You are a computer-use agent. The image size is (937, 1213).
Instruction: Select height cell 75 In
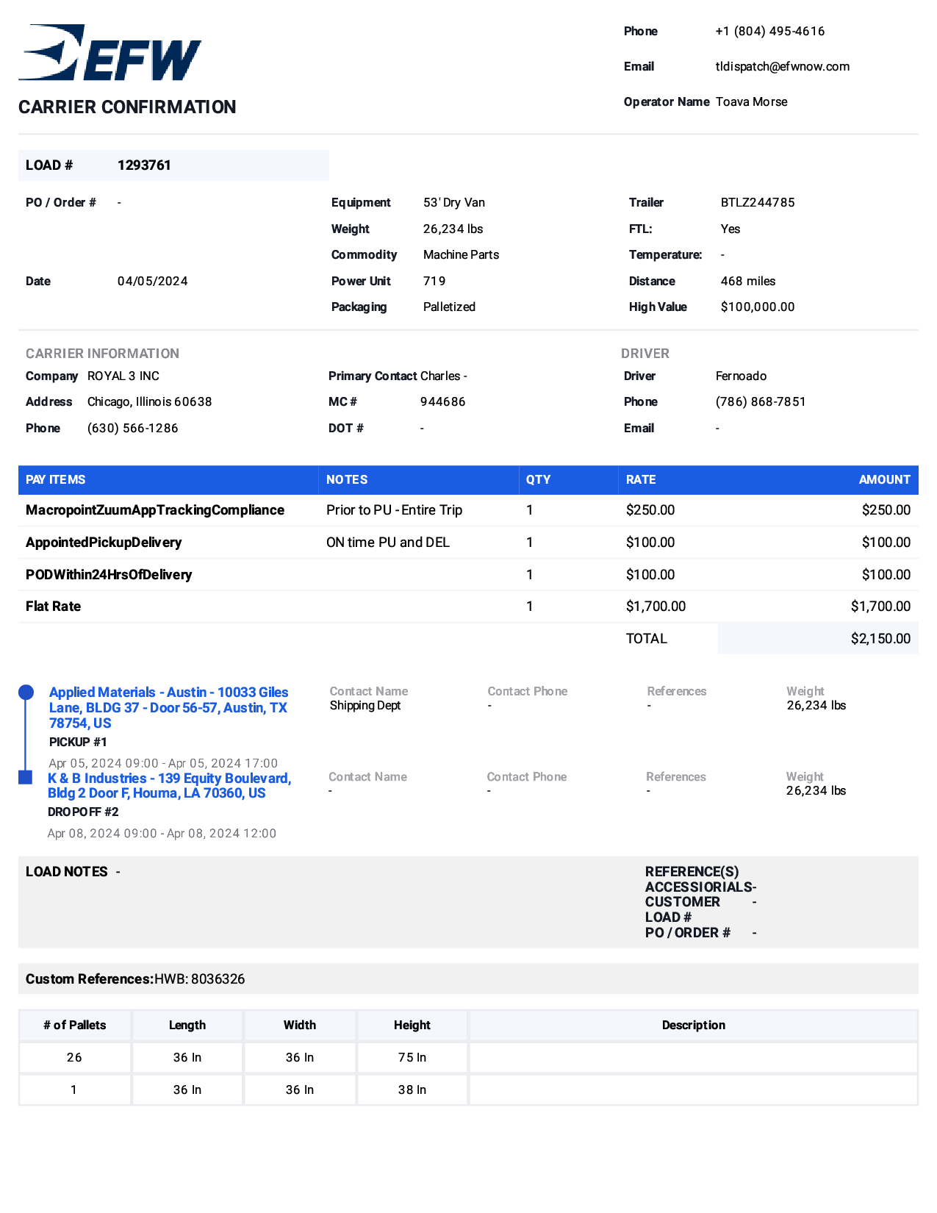[412, 1057]
